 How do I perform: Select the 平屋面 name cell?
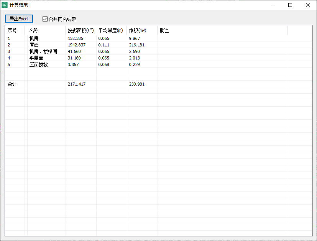pyautogui.click(x=36, y=58)
